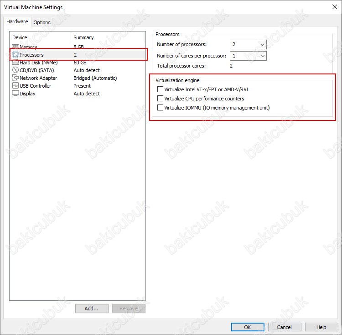The image size is (342, 335).
Task: Open Number of cores per processor dropdown
Action: pyautogui.click(x=248, y=56)
